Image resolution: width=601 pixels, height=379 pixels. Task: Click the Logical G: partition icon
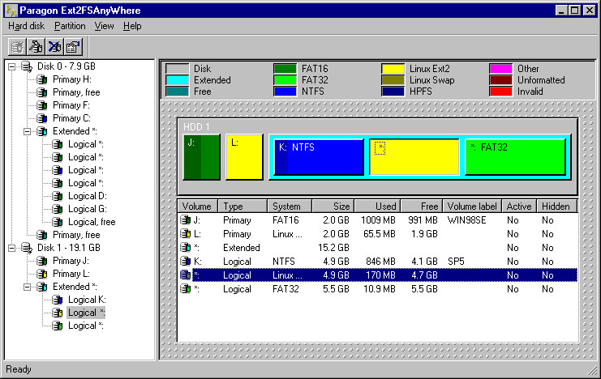(58, 210)
